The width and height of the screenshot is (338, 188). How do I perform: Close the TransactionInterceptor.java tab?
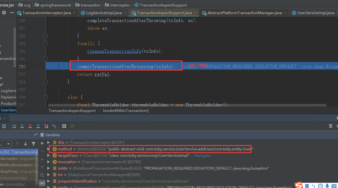point(75,13)
